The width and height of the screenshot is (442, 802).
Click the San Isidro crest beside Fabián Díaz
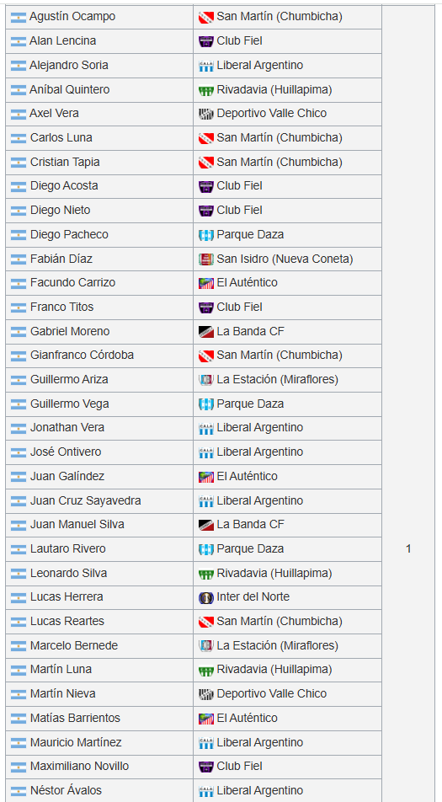[206, 259]
